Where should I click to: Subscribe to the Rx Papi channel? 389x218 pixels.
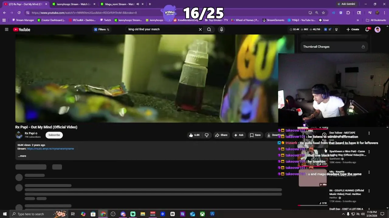point(54,135)
